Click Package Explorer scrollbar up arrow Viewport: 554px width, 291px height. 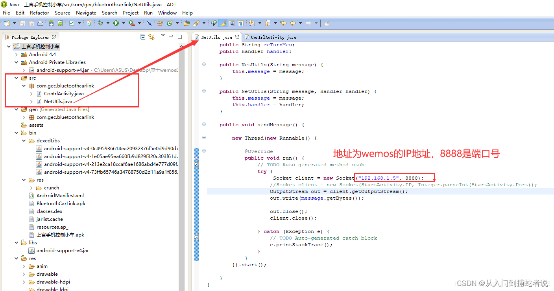181,46
